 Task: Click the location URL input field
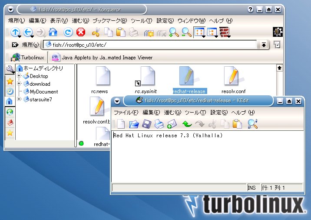pyautogui.click(x=150, y=45)
